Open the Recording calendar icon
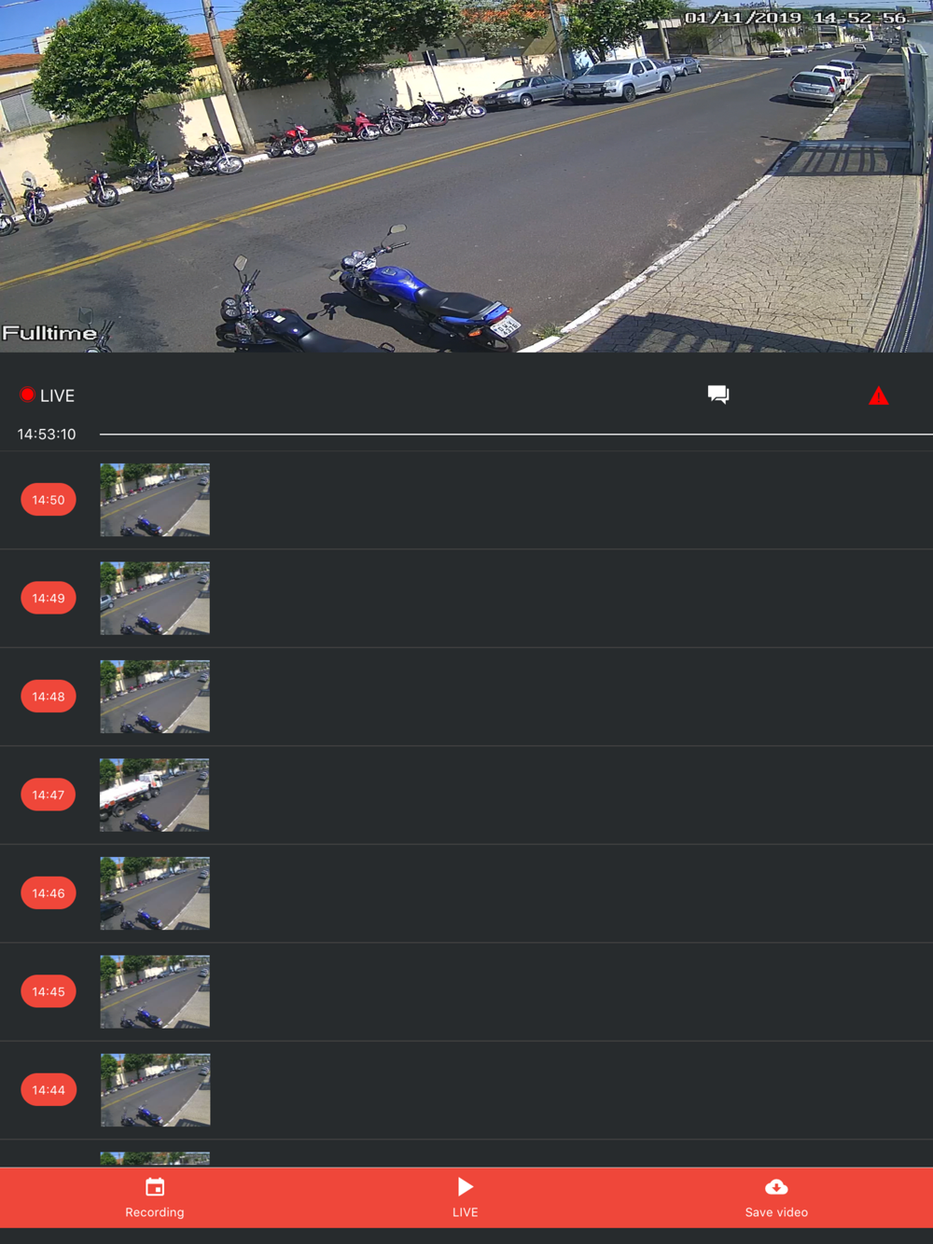This screenshot has width=933, height=1244. click(x=155, y=1187)
